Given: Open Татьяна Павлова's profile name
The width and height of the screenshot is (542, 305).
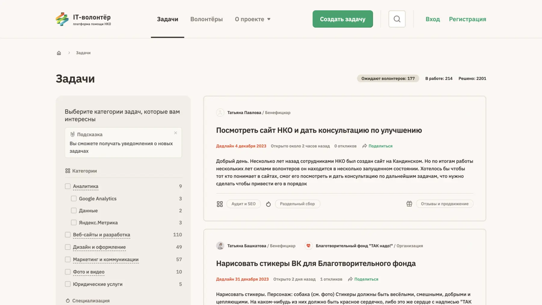Looking at the screenshot, I should [x=244, y=113].
